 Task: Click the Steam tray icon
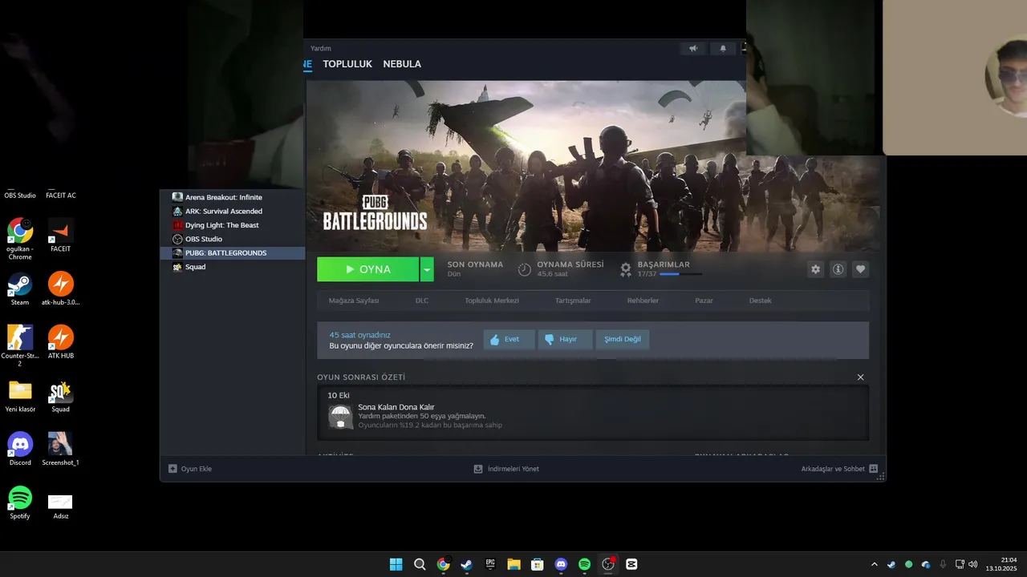[891, 564]
